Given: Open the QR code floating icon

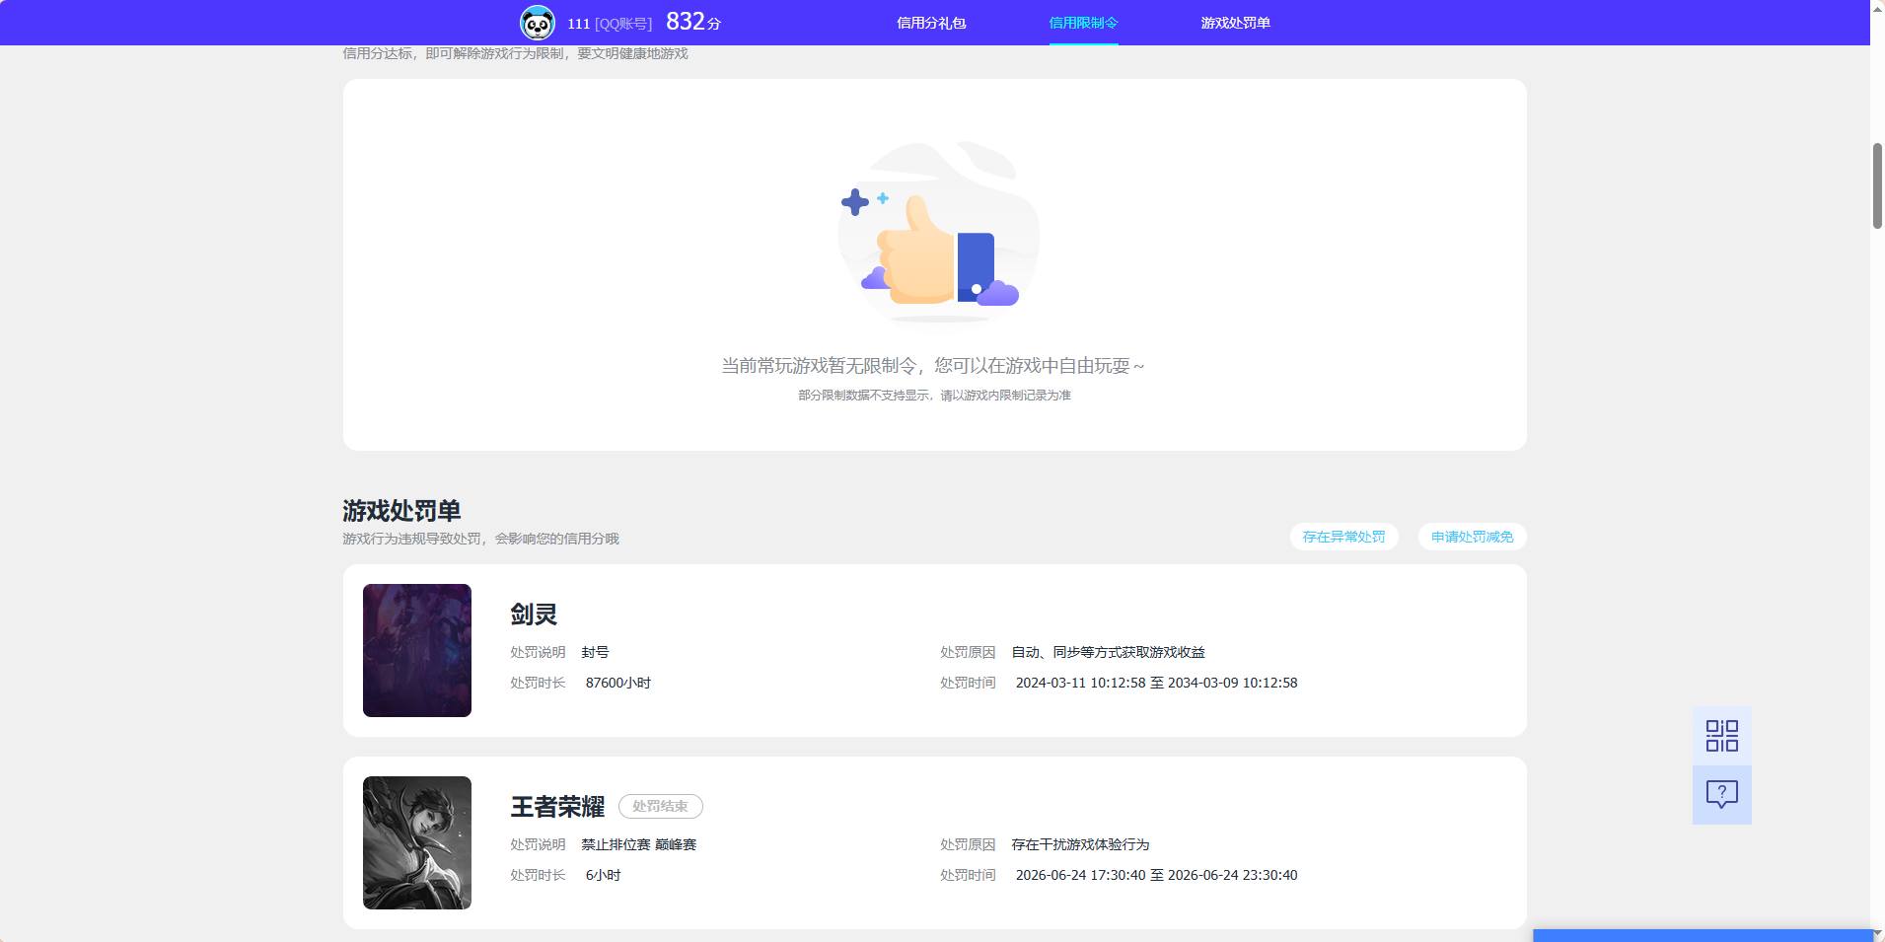Looking at the screenshot, I should click(x=1721, y=736).
